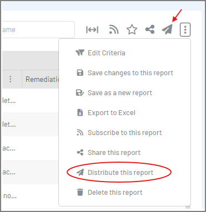Click the RSS icon in dropdown menu
Image resolution: width=206 pixels, height=212 pixels.
pos(80,132)
